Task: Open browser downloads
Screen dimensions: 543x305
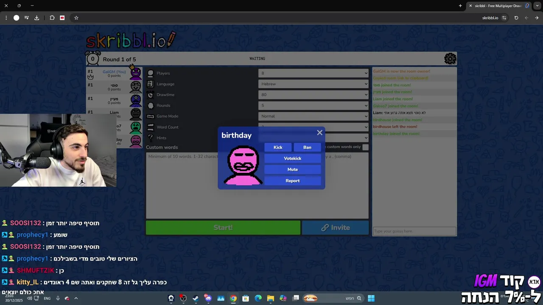Action: (36, 18)
